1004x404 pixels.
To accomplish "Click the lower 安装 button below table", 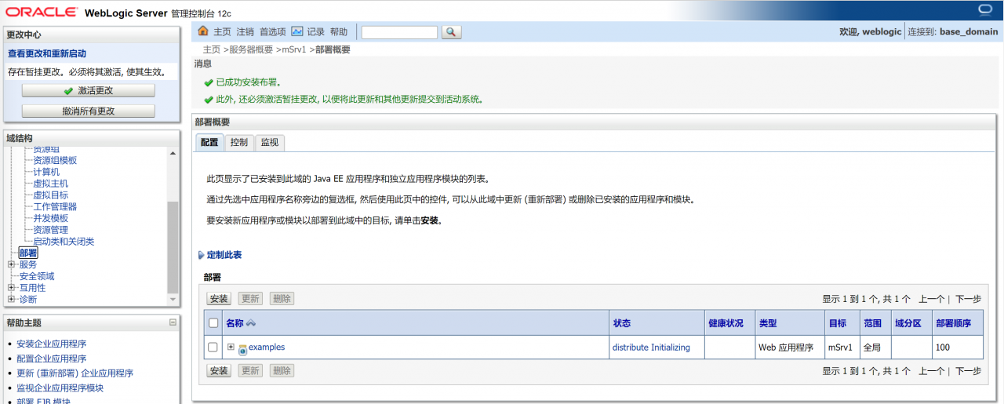I will [219, 371].
